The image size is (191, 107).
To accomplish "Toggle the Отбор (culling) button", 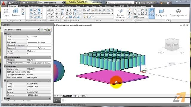I will coord(152,13).
